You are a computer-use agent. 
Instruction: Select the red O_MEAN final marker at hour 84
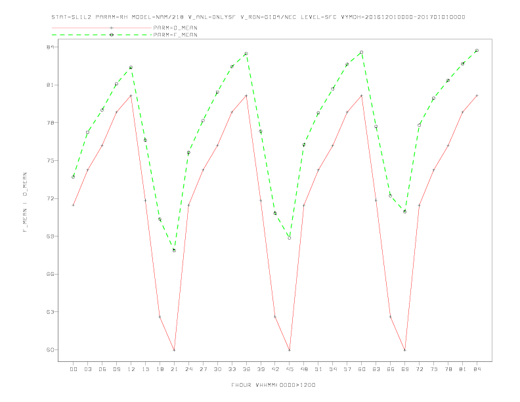pos(477,95)
